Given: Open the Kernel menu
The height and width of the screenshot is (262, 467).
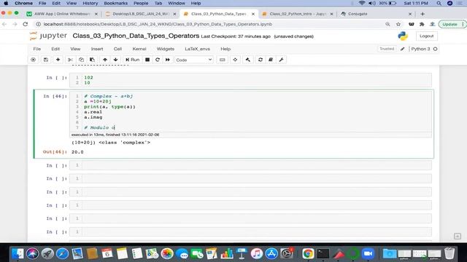Looking at the screenshot, I should (x=139, y=49).
